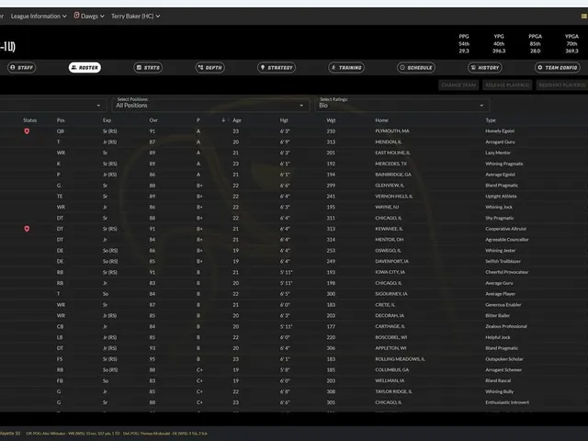Click the EAST MOLINE, IL hometown cell
Viewport: 588px width, 441px height.
pos(392,153)
